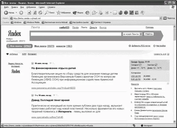Click the Edit with Word toolbar icon
177x128 pixels.
107,13
